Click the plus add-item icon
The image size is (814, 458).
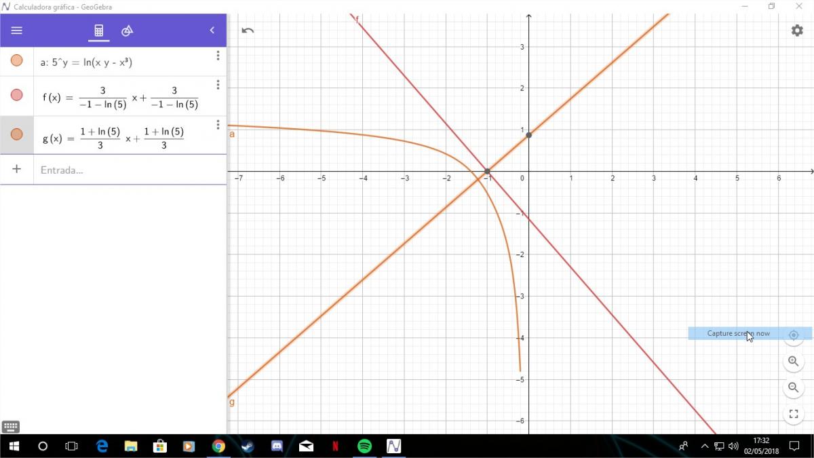coord(17,169)
